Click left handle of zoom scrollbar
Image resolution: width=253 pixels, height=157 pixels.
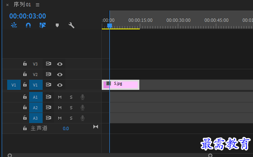click(x=10, y=155)
